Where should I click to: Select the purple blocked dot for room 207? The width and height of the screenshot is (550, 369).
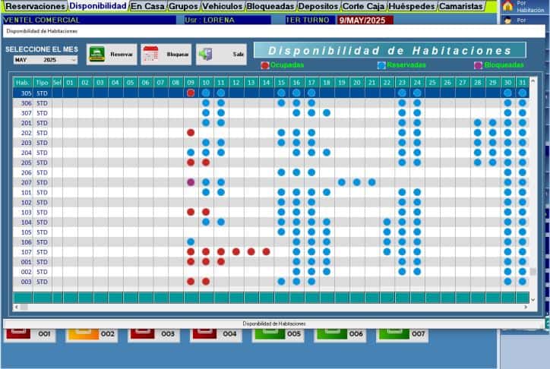click(191, 182)
